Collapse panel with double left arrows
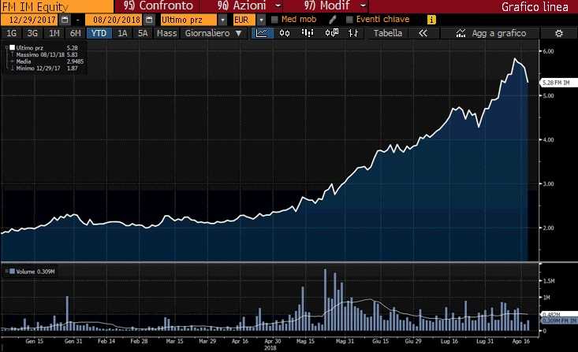 click(x=423, y=33)
